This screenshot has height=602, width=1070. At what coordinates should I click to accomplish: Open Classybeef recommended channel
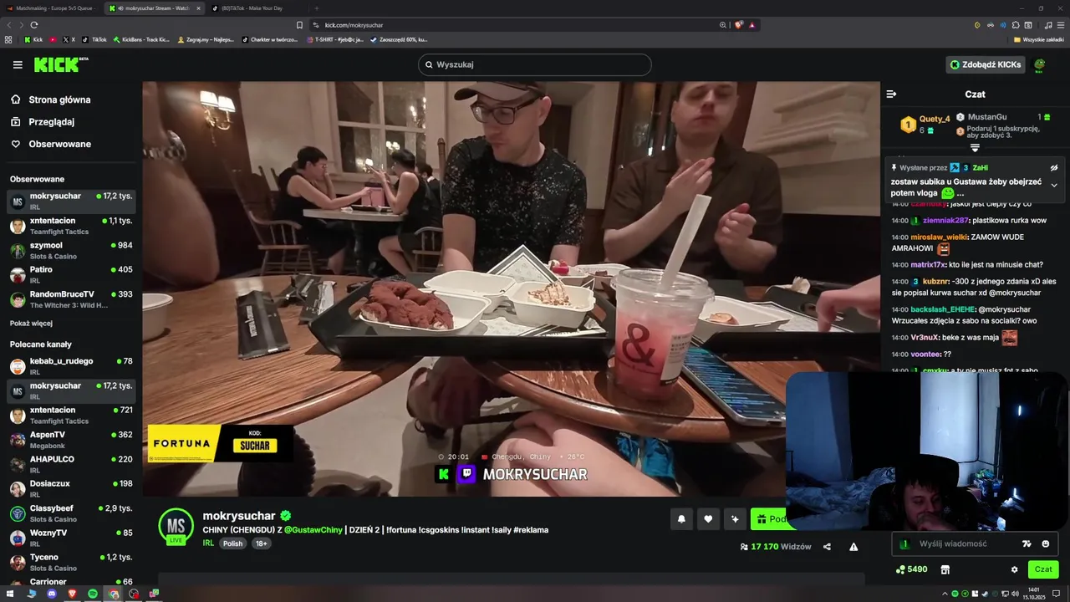tap(71, 513)
